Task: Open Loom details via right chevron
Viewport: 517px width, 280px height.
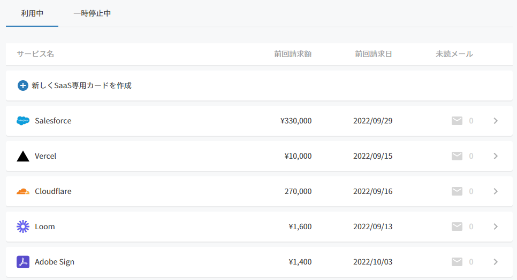Action: [496, 227]
